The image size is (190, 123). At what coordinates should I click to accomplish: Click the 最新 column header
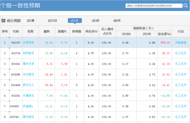click(47, 31)
